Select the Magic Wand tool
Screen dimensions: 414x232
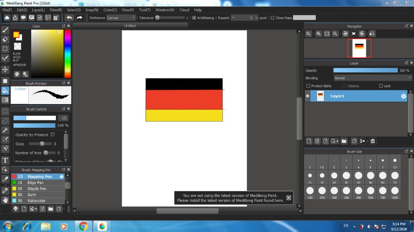5,130
